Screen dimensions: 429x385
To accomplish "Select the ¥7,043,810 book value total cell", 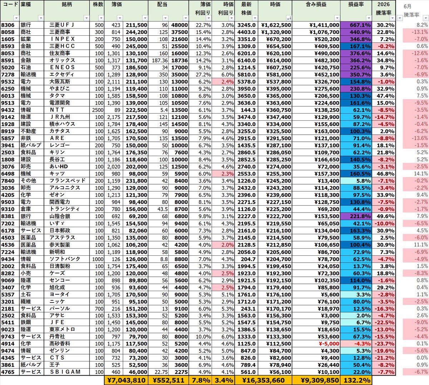I will (x=126, y=380).
